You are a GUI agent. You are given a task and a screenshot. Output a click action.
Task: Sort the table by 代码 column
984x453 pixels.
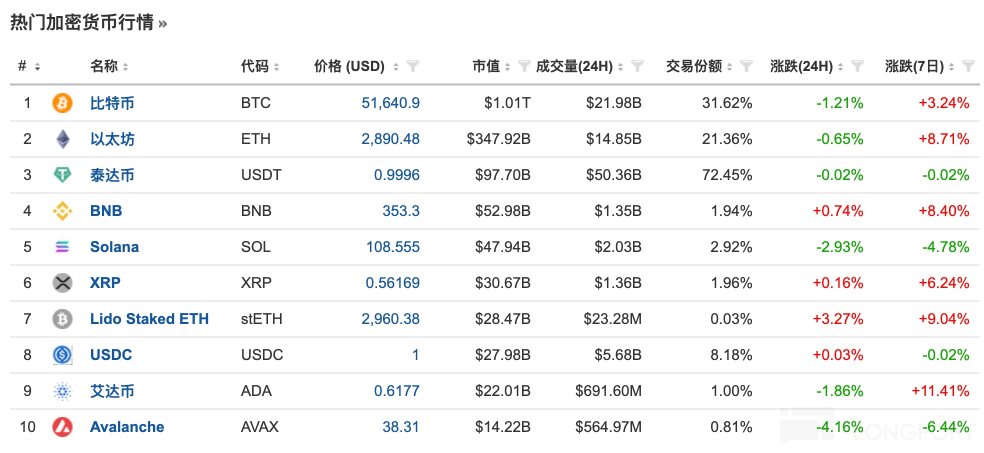tap(276, 66)
